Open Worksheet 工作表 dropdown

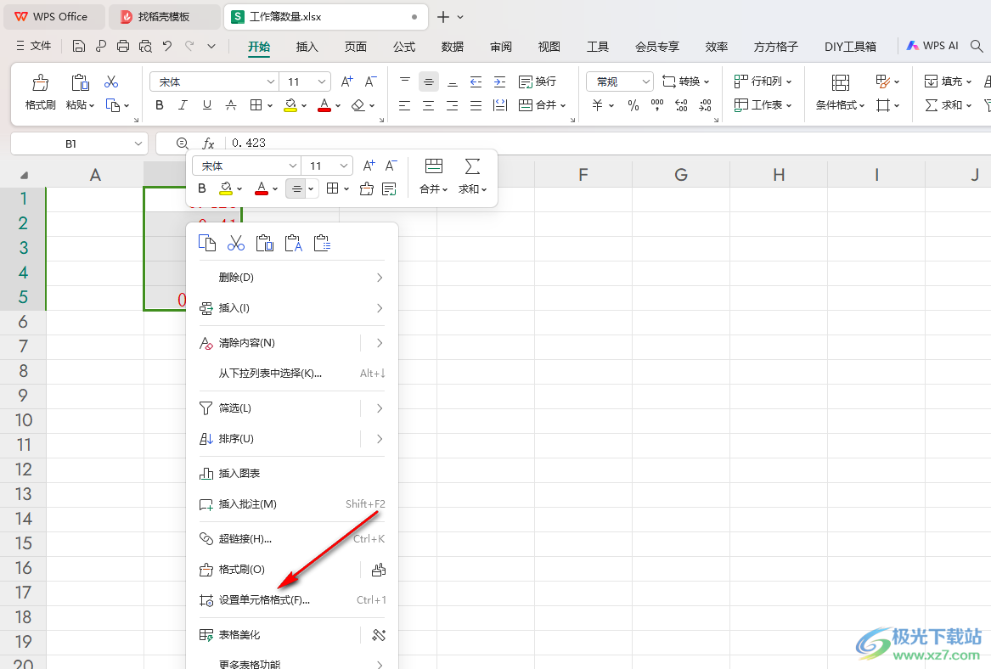pos(763,105)
